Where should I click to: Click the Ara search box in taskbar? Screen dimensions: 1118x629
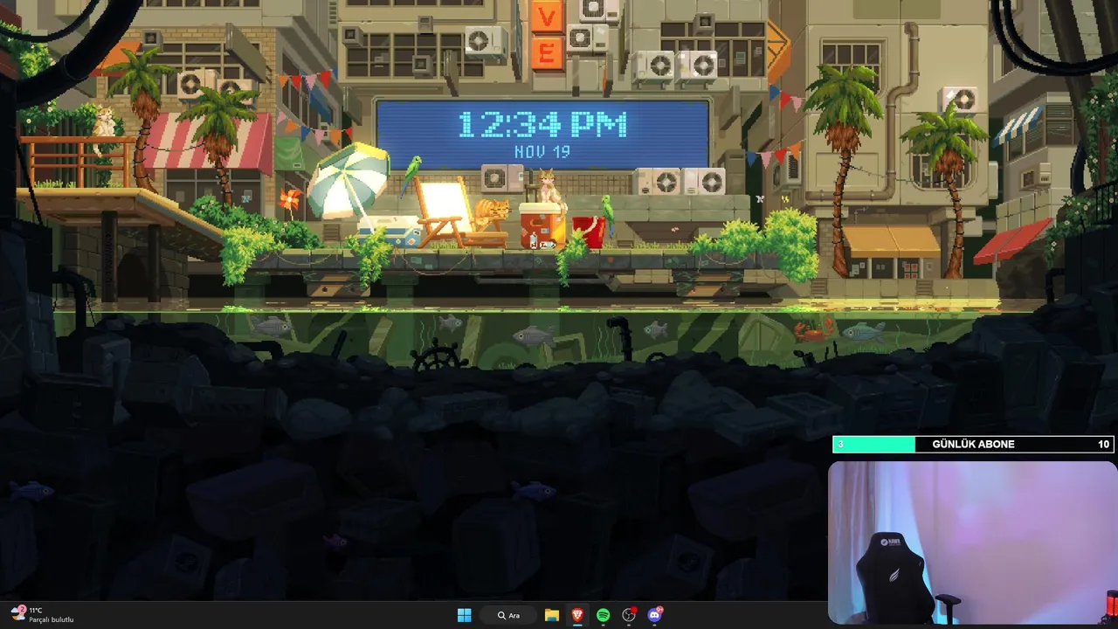click(508, 615)
